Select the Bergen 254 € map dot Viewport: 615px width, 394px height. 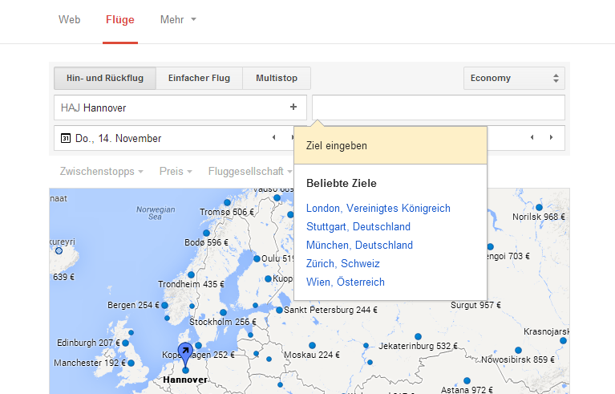tap(164, 305)
